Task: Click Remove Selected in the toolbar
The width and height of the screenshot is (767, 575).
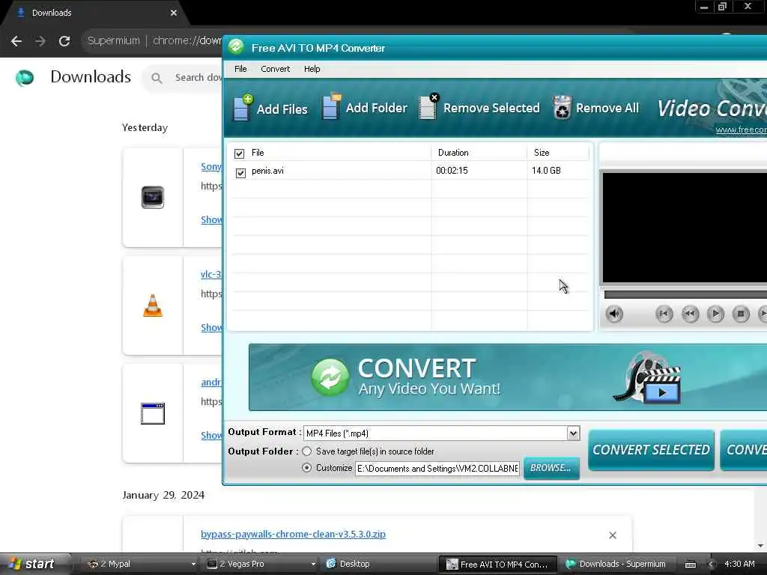Action: [479, 106]
